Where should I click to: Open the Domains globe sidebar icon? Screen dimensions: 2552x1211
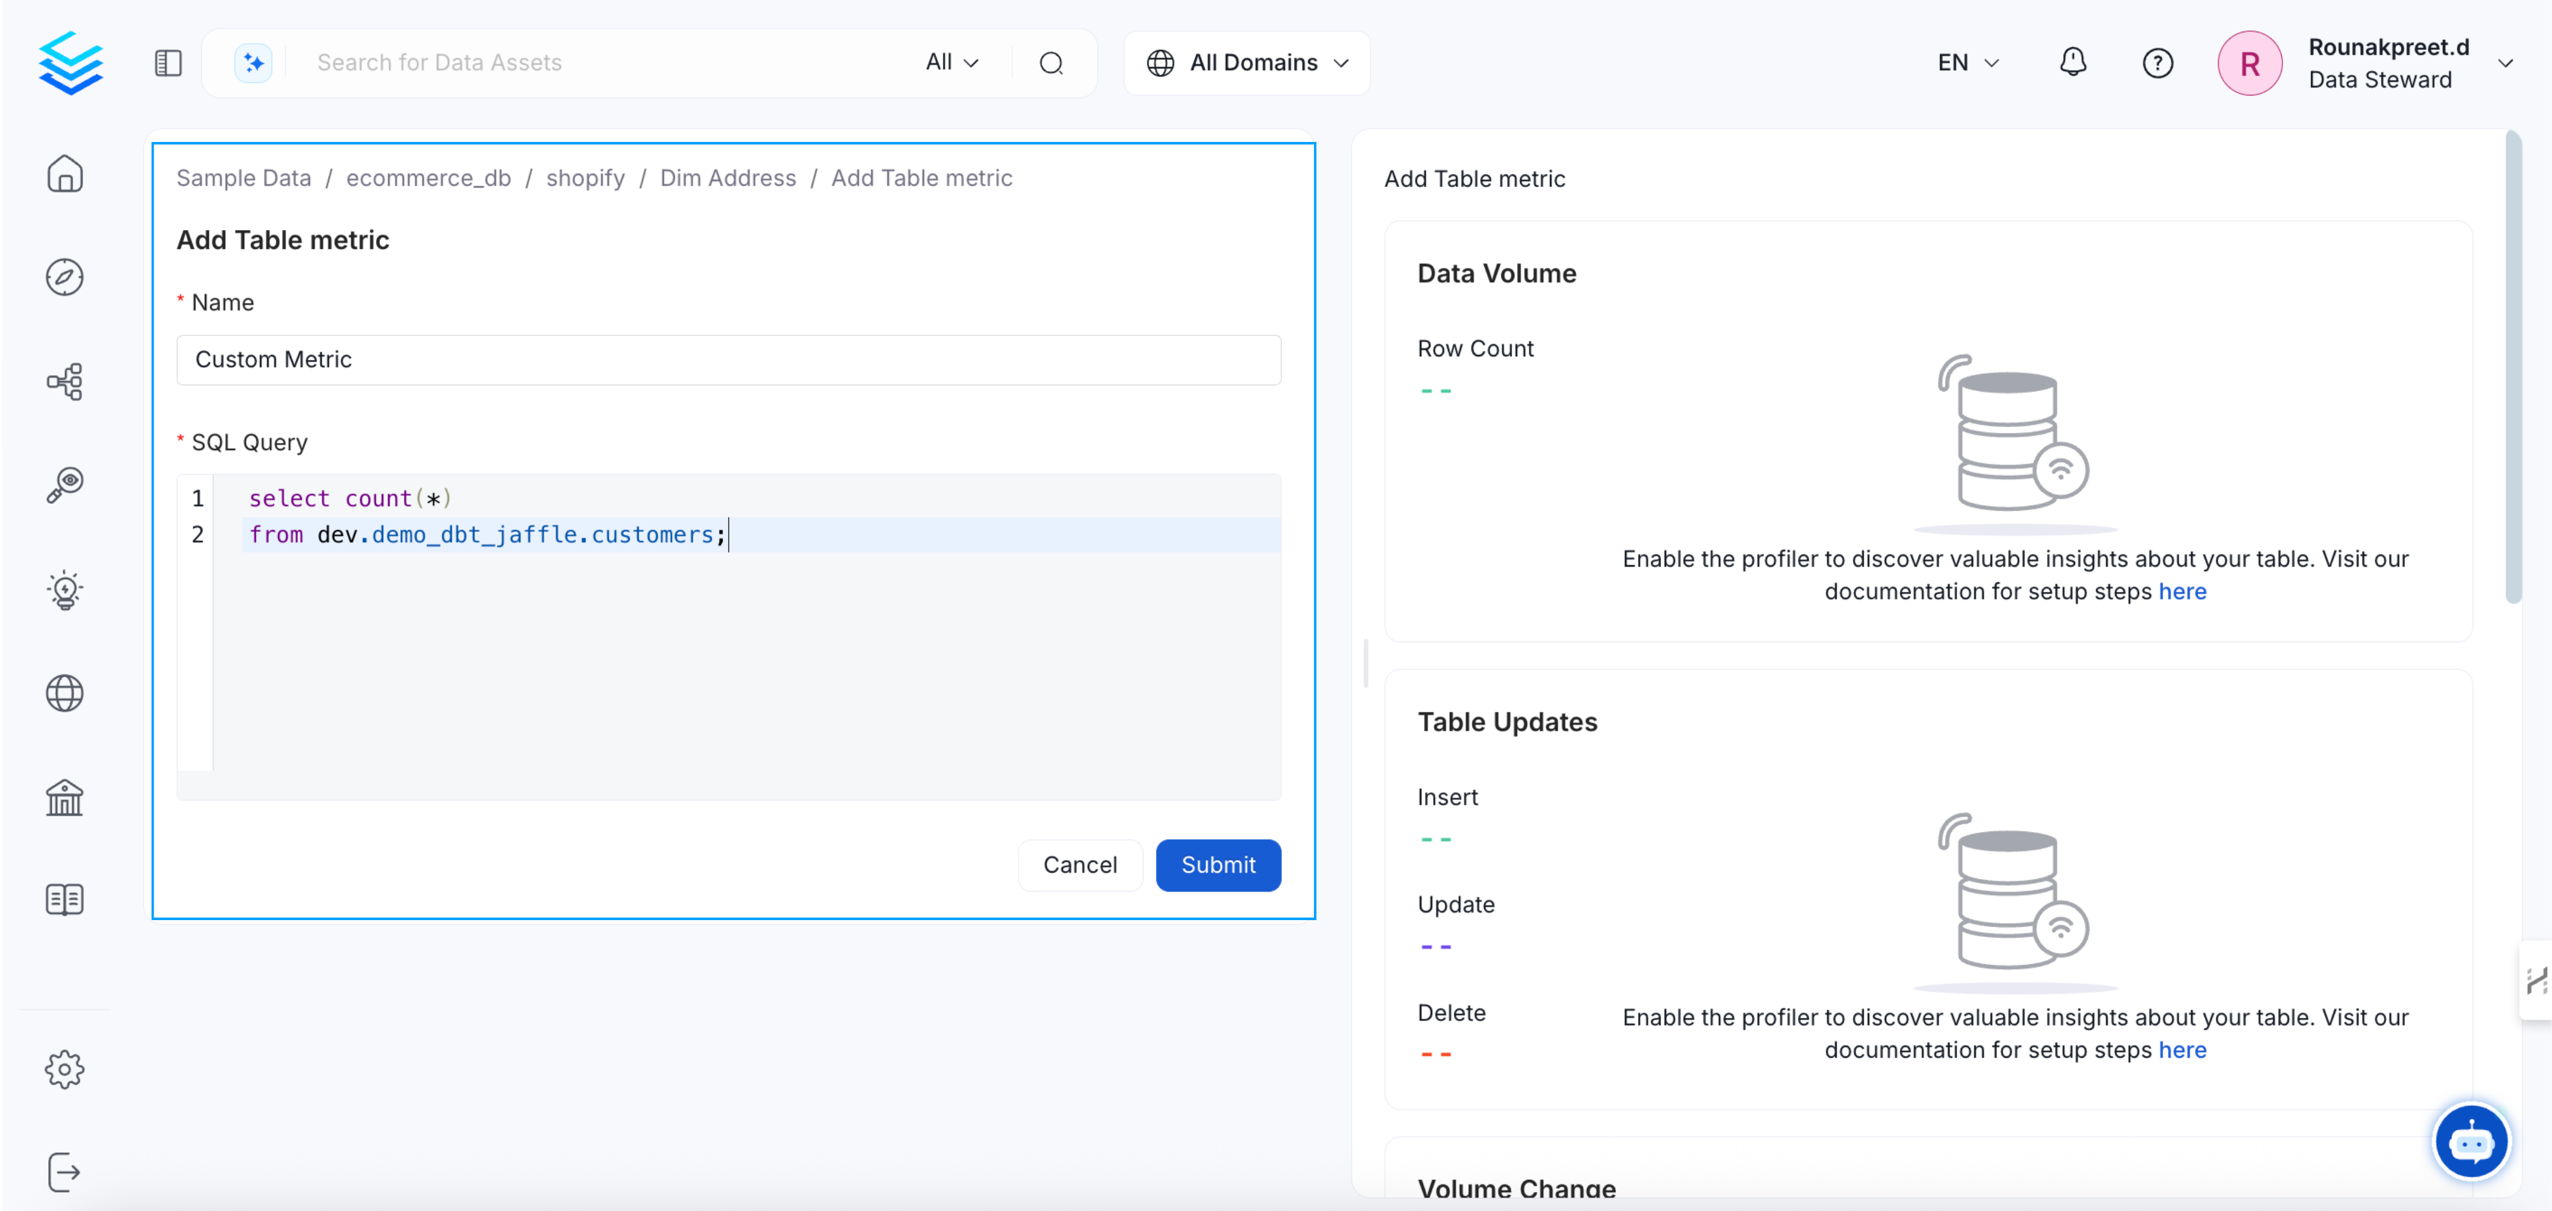65,693
